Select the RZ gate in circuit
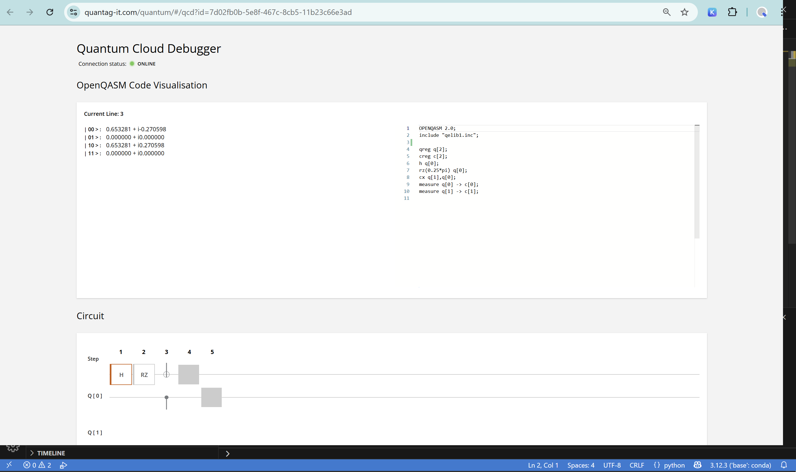Screen dimensions: 796x472 point(144,375)
